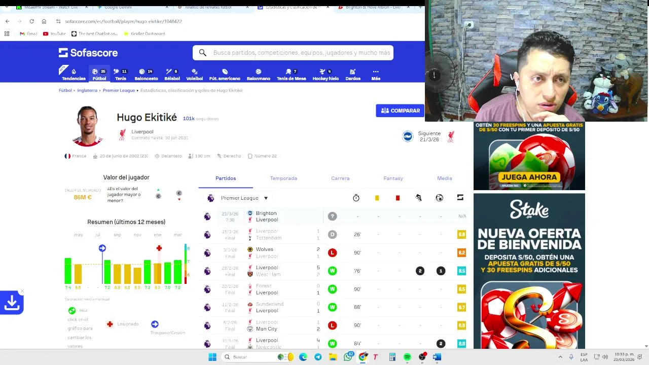Open Word from the taskbar

pyautogui.click(x=437, y=357)
